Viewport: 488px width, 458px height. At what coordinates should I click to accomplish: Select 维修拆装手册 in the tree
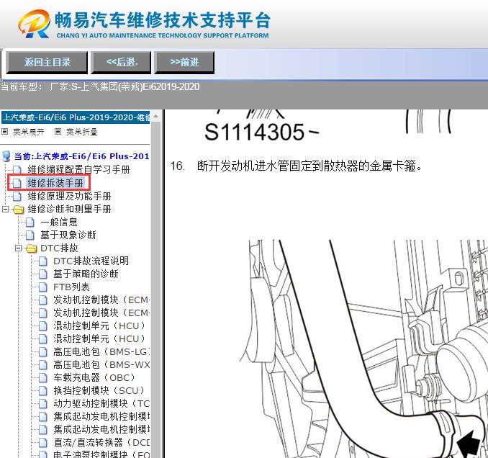55,183
